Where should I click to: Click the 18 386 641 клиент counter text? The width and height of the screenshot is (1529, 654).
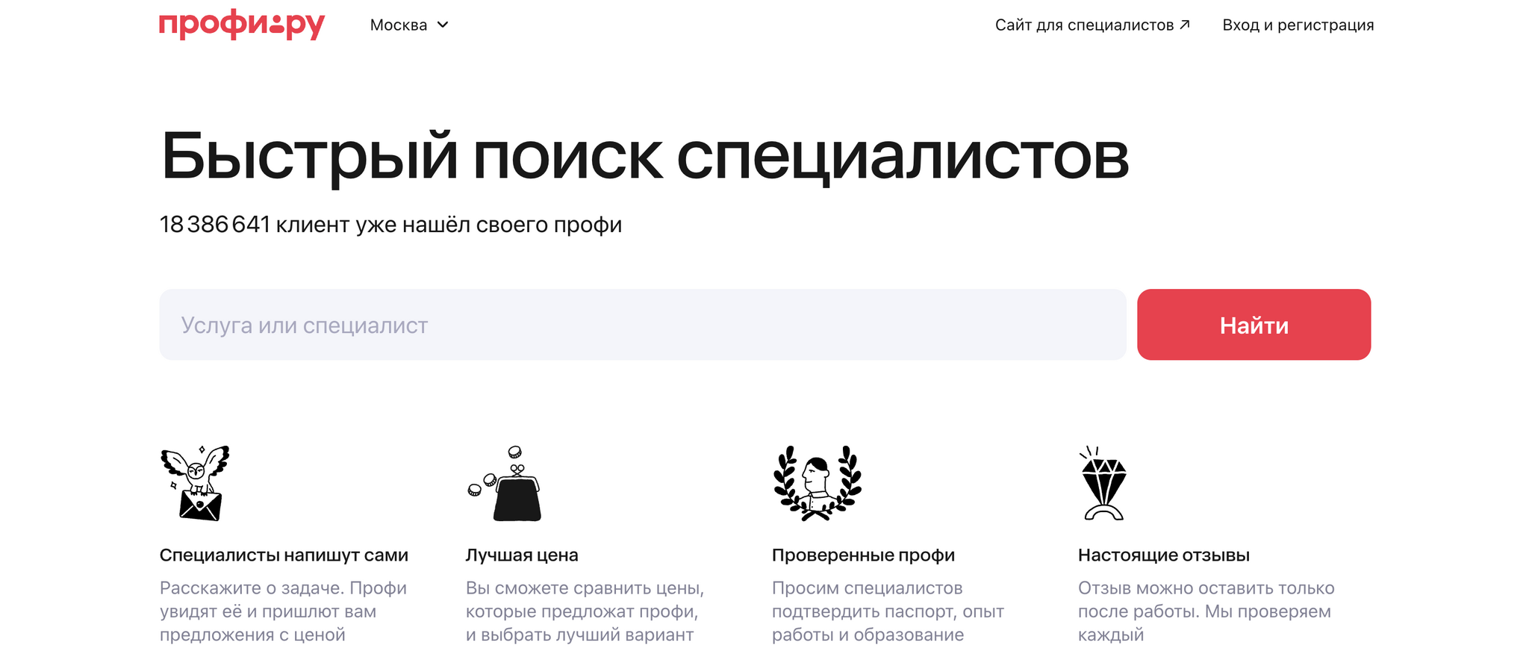tap(390, 225)
